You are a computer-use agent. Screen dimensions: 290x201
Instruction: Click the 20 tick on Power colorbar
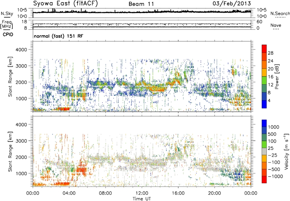pyautogui.click(x=270, y=69)
